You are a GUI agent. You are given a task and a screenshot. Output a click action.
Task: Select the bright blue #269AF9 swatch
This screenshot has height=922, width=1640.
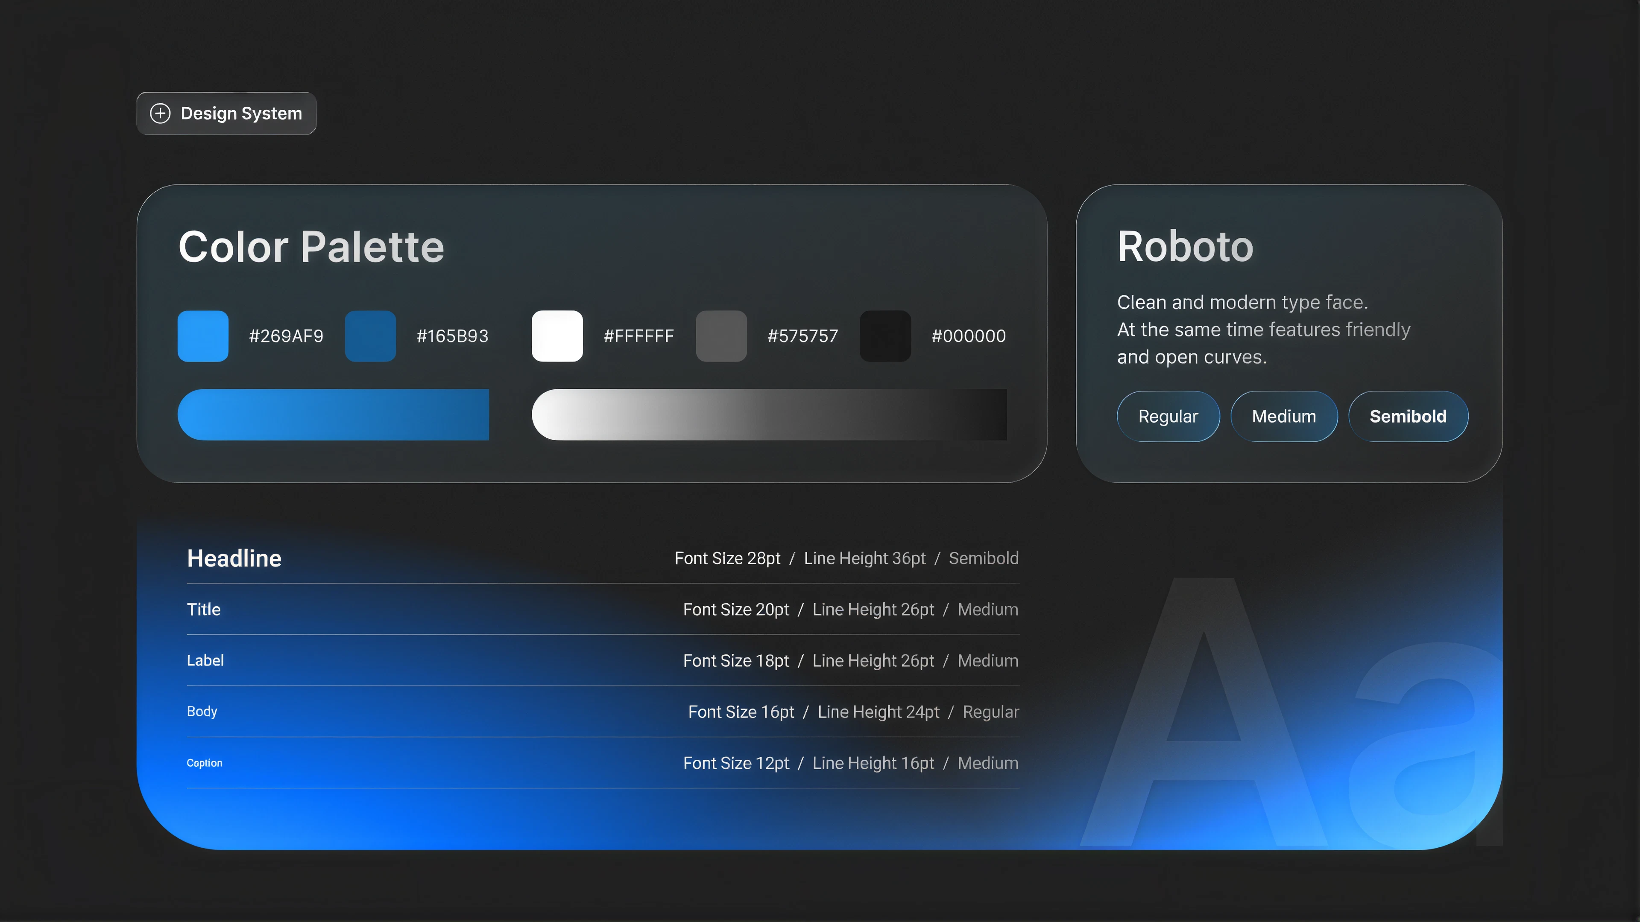click(203, 336)
